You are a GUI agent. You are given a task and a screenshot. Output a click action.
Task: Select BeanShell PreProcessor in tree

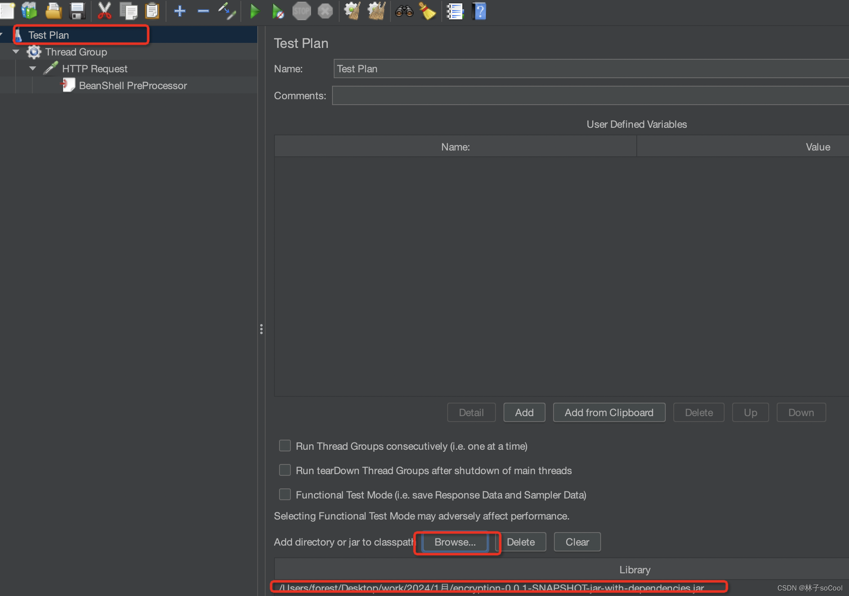pos(133,85)
